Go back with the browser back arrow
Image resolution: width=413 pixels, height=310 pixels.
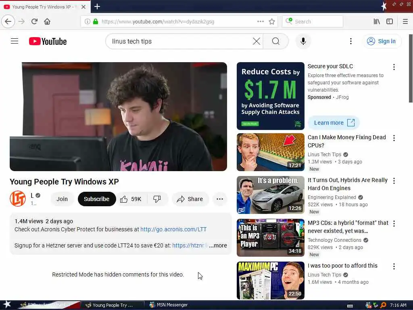point(8,21)
